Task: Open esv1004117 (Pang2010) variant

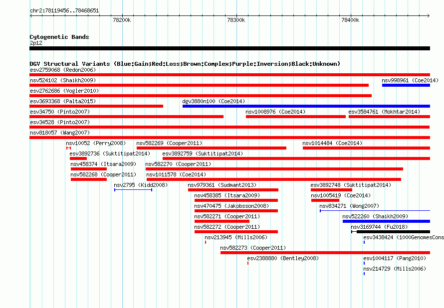Action: pos(395,258)
